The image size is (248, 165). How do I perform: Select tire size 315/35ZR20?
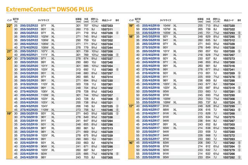(29, 84)
